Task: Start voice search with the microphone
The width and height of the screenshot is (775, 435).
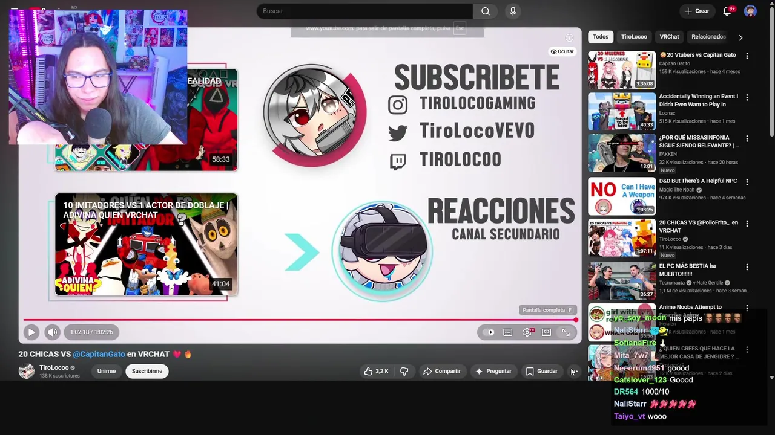Action: [513, 11]
